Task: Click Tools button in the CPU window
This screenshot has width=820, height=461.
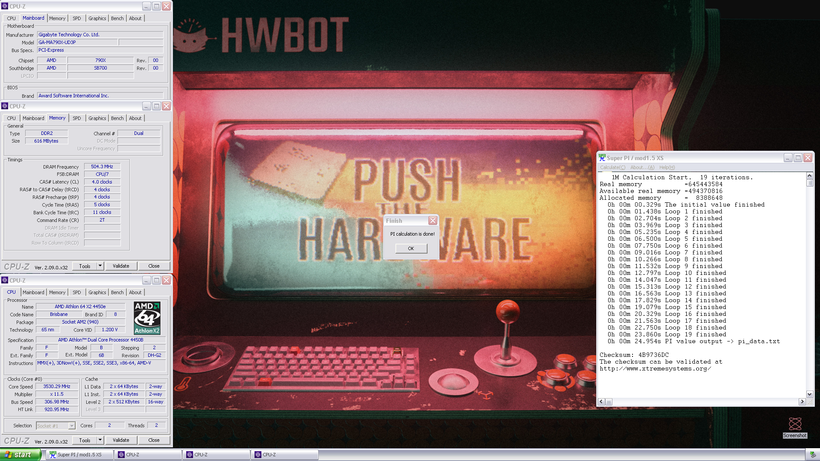Action: pos(85,440)
